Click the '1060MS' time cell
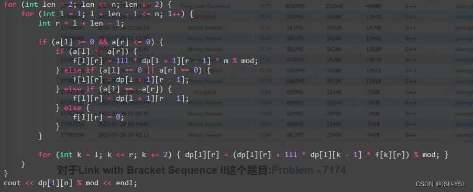Viewport: 473px width, 192px height. coord(295,81)
